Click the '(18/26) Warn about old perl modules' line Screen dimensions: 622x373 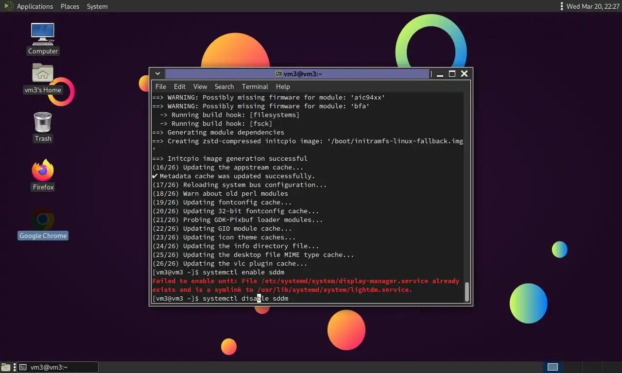220,193
